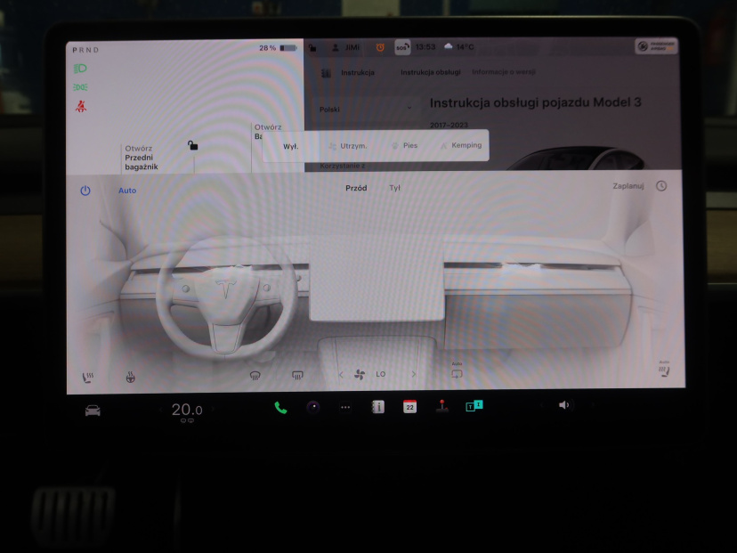This screenshot has width=737, height=553.
Task: Open the Calendar app
Action: tap(409, 407)
